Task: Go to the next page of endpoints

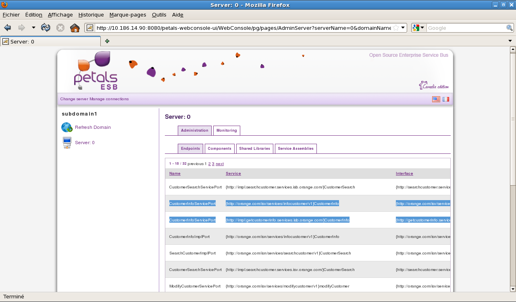Action: 220,164
